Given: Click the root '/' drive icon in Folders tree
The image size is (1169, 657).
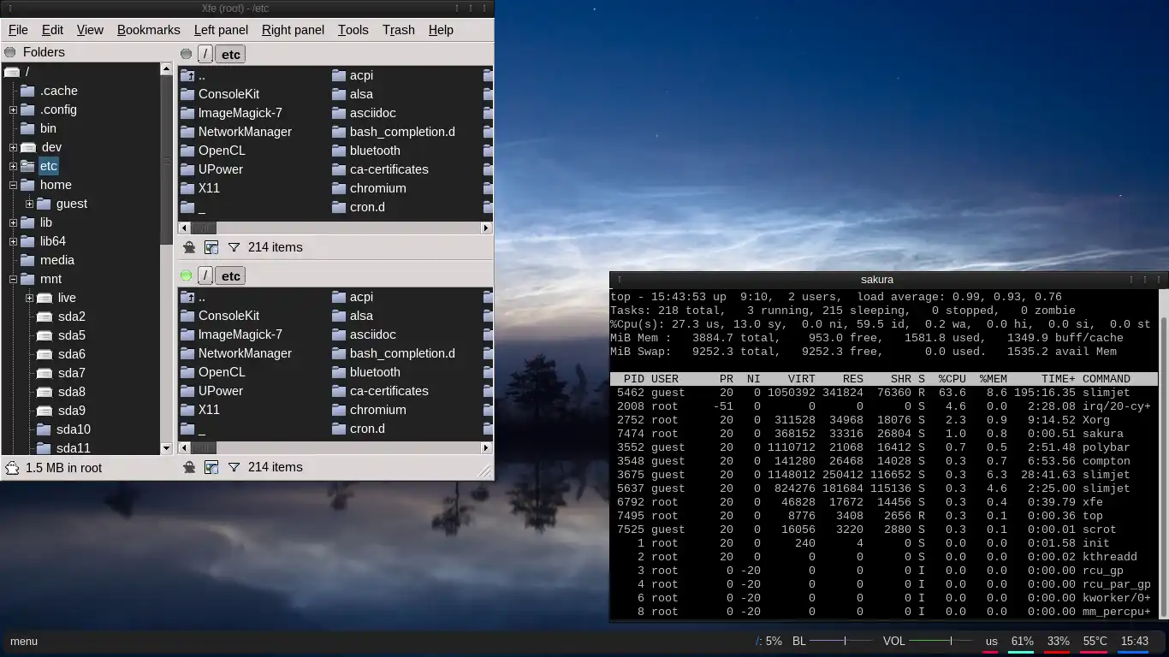Looking at the screenshot, I should pyautogui.click(x=12, y=72).
